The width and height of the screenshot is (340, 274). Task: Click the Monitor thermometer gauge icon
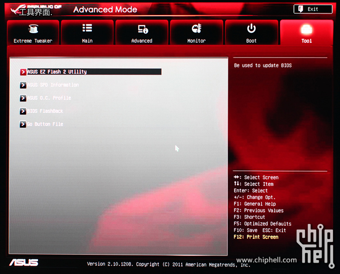[197, 28]
